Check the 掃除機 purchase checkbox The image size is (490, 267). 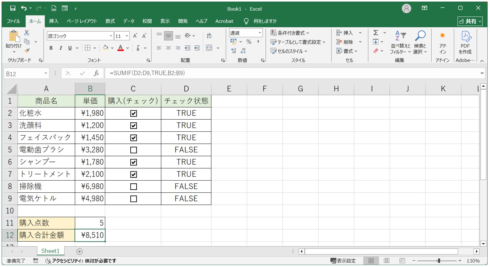tap(133, 186)
